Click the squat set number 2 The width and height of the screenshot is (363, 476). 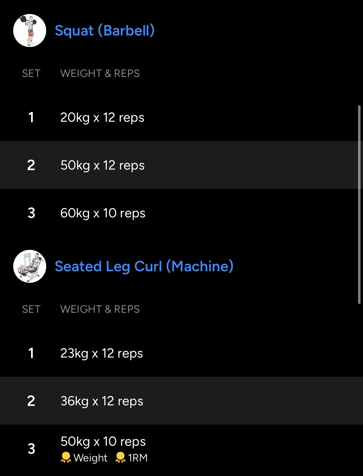point(31,165)
